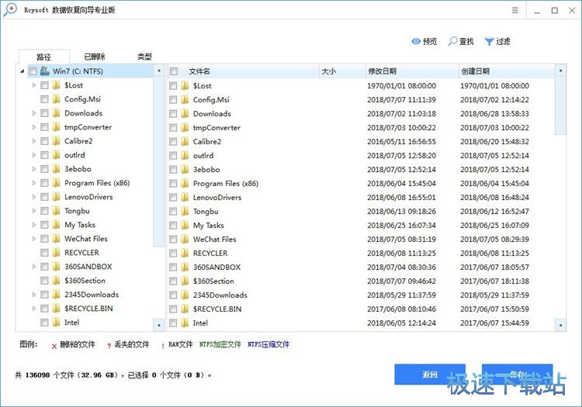
Task: Expand the 360SANDBOX tree node
Action: pos(34,267)
